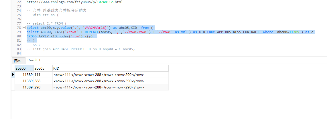Click APP_BUSINESS_CONTRACT in the query
Viewport: 327px width, 119px height.
pyautogui.click(x=238, y=32)
